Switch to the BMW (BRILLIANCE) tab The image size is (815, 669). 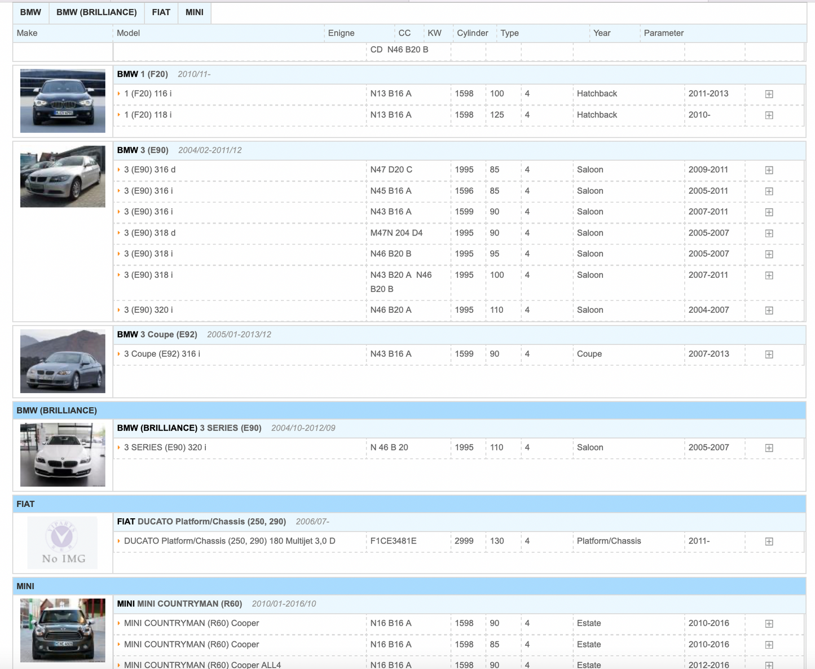96,12
